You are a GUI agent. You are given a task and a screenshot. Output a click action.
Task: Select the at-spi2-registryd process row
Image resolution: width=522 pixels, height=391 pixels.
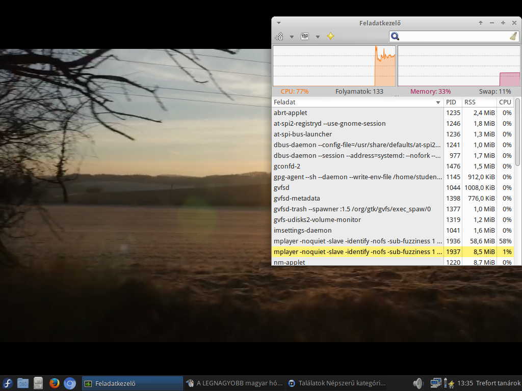(393, 123)
